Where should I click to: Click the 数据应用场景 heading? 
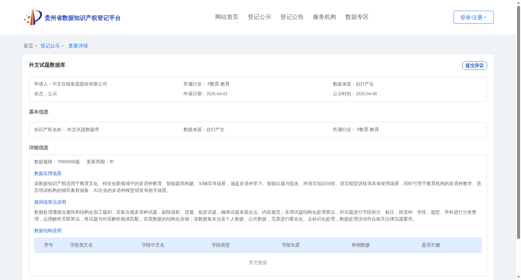[48, 173]
